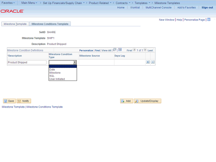Screen dimensions: 216x162
Task: Open the Main Menu dropdown
Action: click(29, 3)
